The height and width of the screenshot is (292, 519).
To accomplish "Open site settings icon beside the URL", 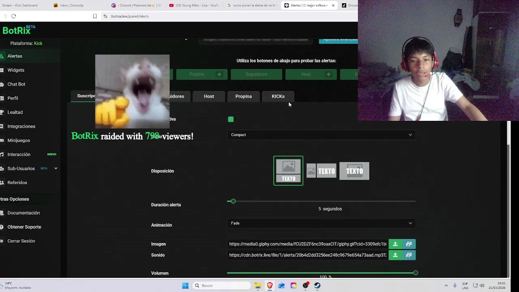I will pos(105,16).
